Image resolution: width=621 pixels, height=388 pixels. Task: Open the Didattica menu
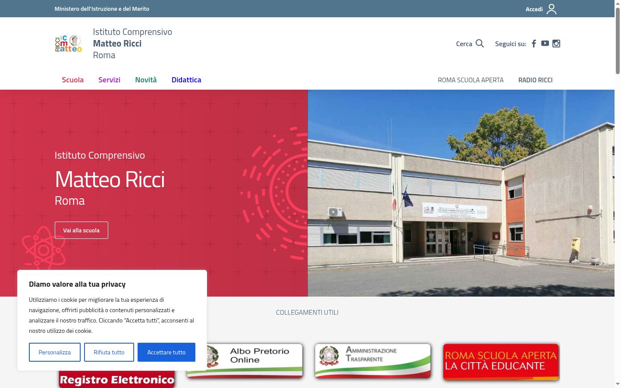186,80
